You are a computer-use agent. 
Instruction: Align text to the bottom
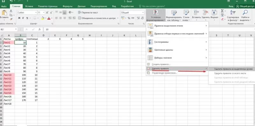point(64,12)
